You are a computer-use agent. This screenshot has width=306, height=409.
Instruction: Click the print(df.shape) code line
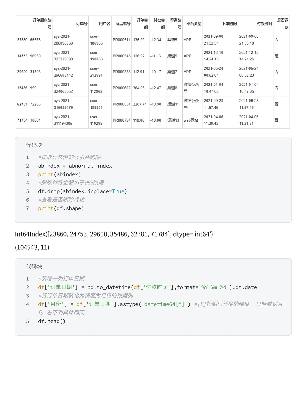[x=61, y=208]
